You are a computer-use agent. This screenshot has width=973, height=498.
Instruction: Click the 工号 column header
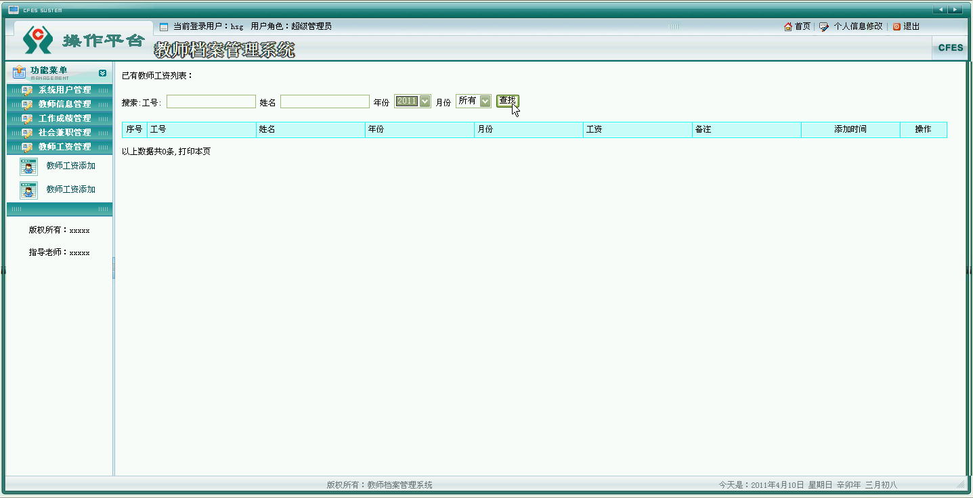202,129
